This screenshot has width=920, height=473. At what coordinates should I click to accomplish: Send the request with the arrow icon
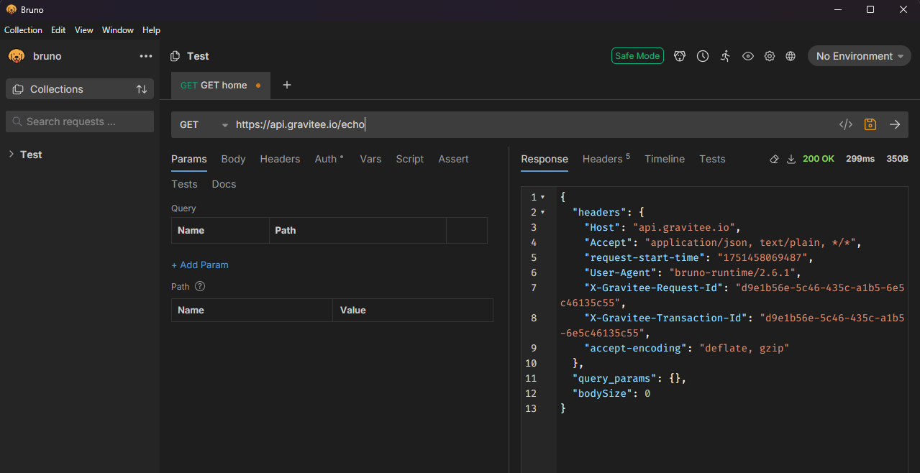point(895,124)
